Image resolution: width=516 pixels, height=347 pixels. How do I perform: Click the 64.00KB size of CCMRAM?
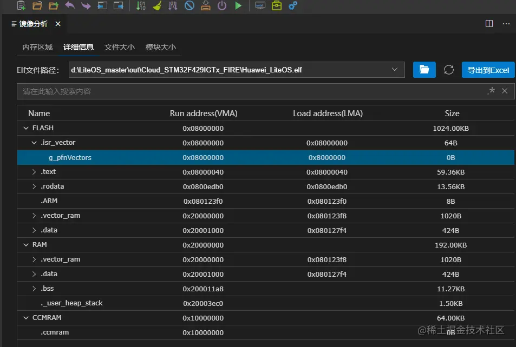coord(451,318)
